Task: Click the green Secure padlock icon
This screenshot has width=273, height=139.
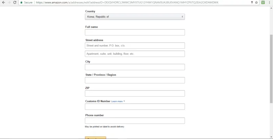Action: pyautogui.click(x=21, y=2)
